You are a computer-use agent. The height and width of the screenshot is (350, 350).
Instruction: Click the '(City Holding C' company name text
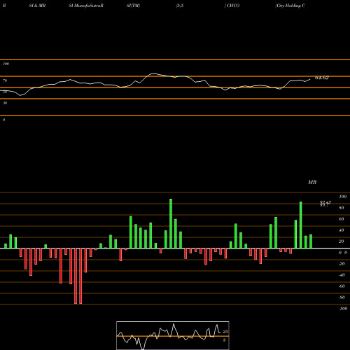pyautogui.click(x=290, y=6)
